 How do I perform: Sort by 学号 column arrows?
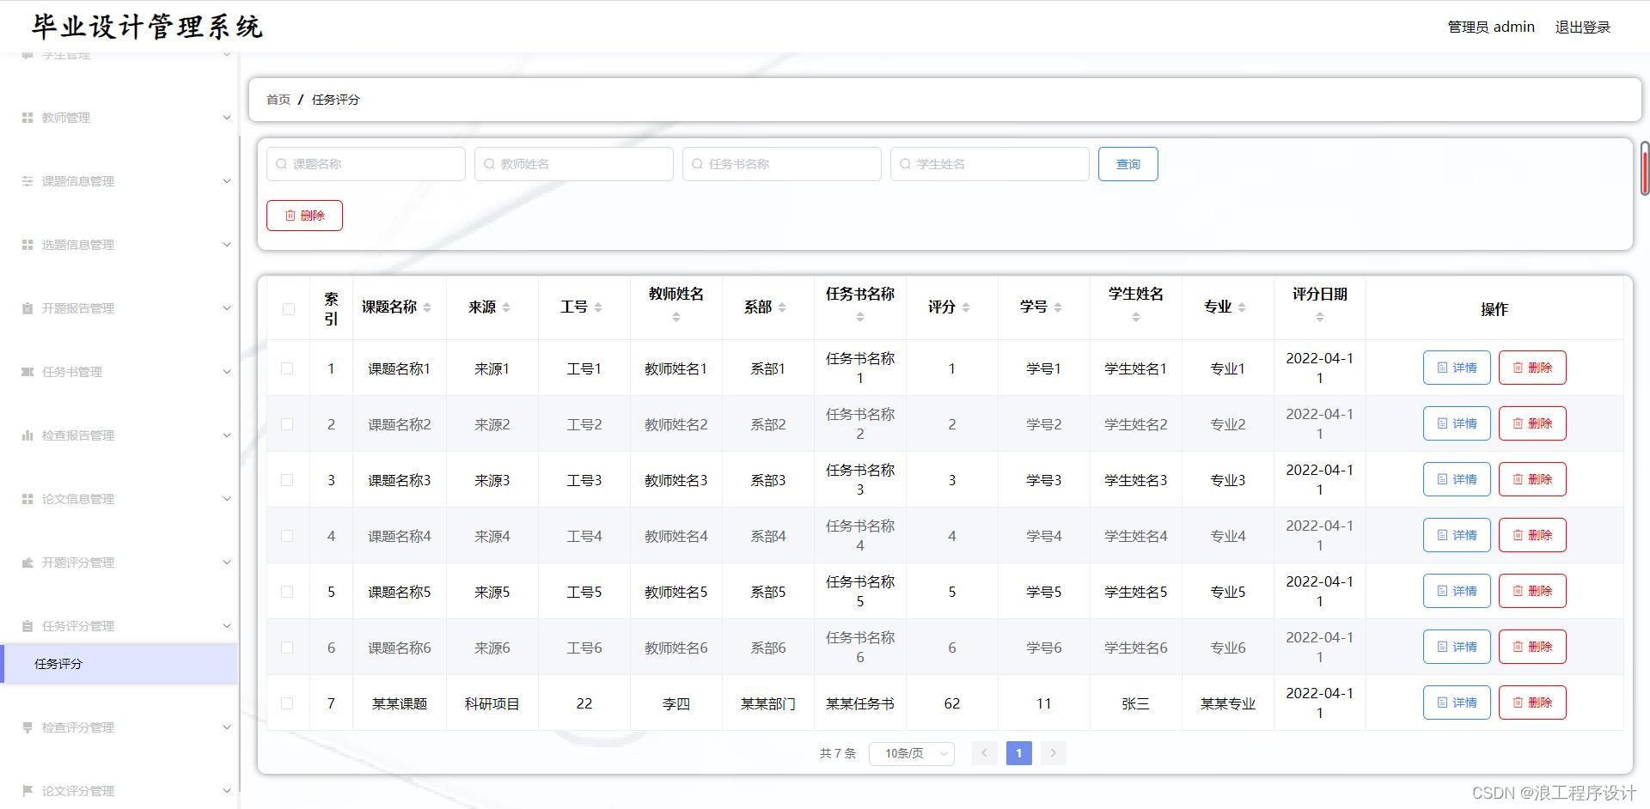point(1058,307)
